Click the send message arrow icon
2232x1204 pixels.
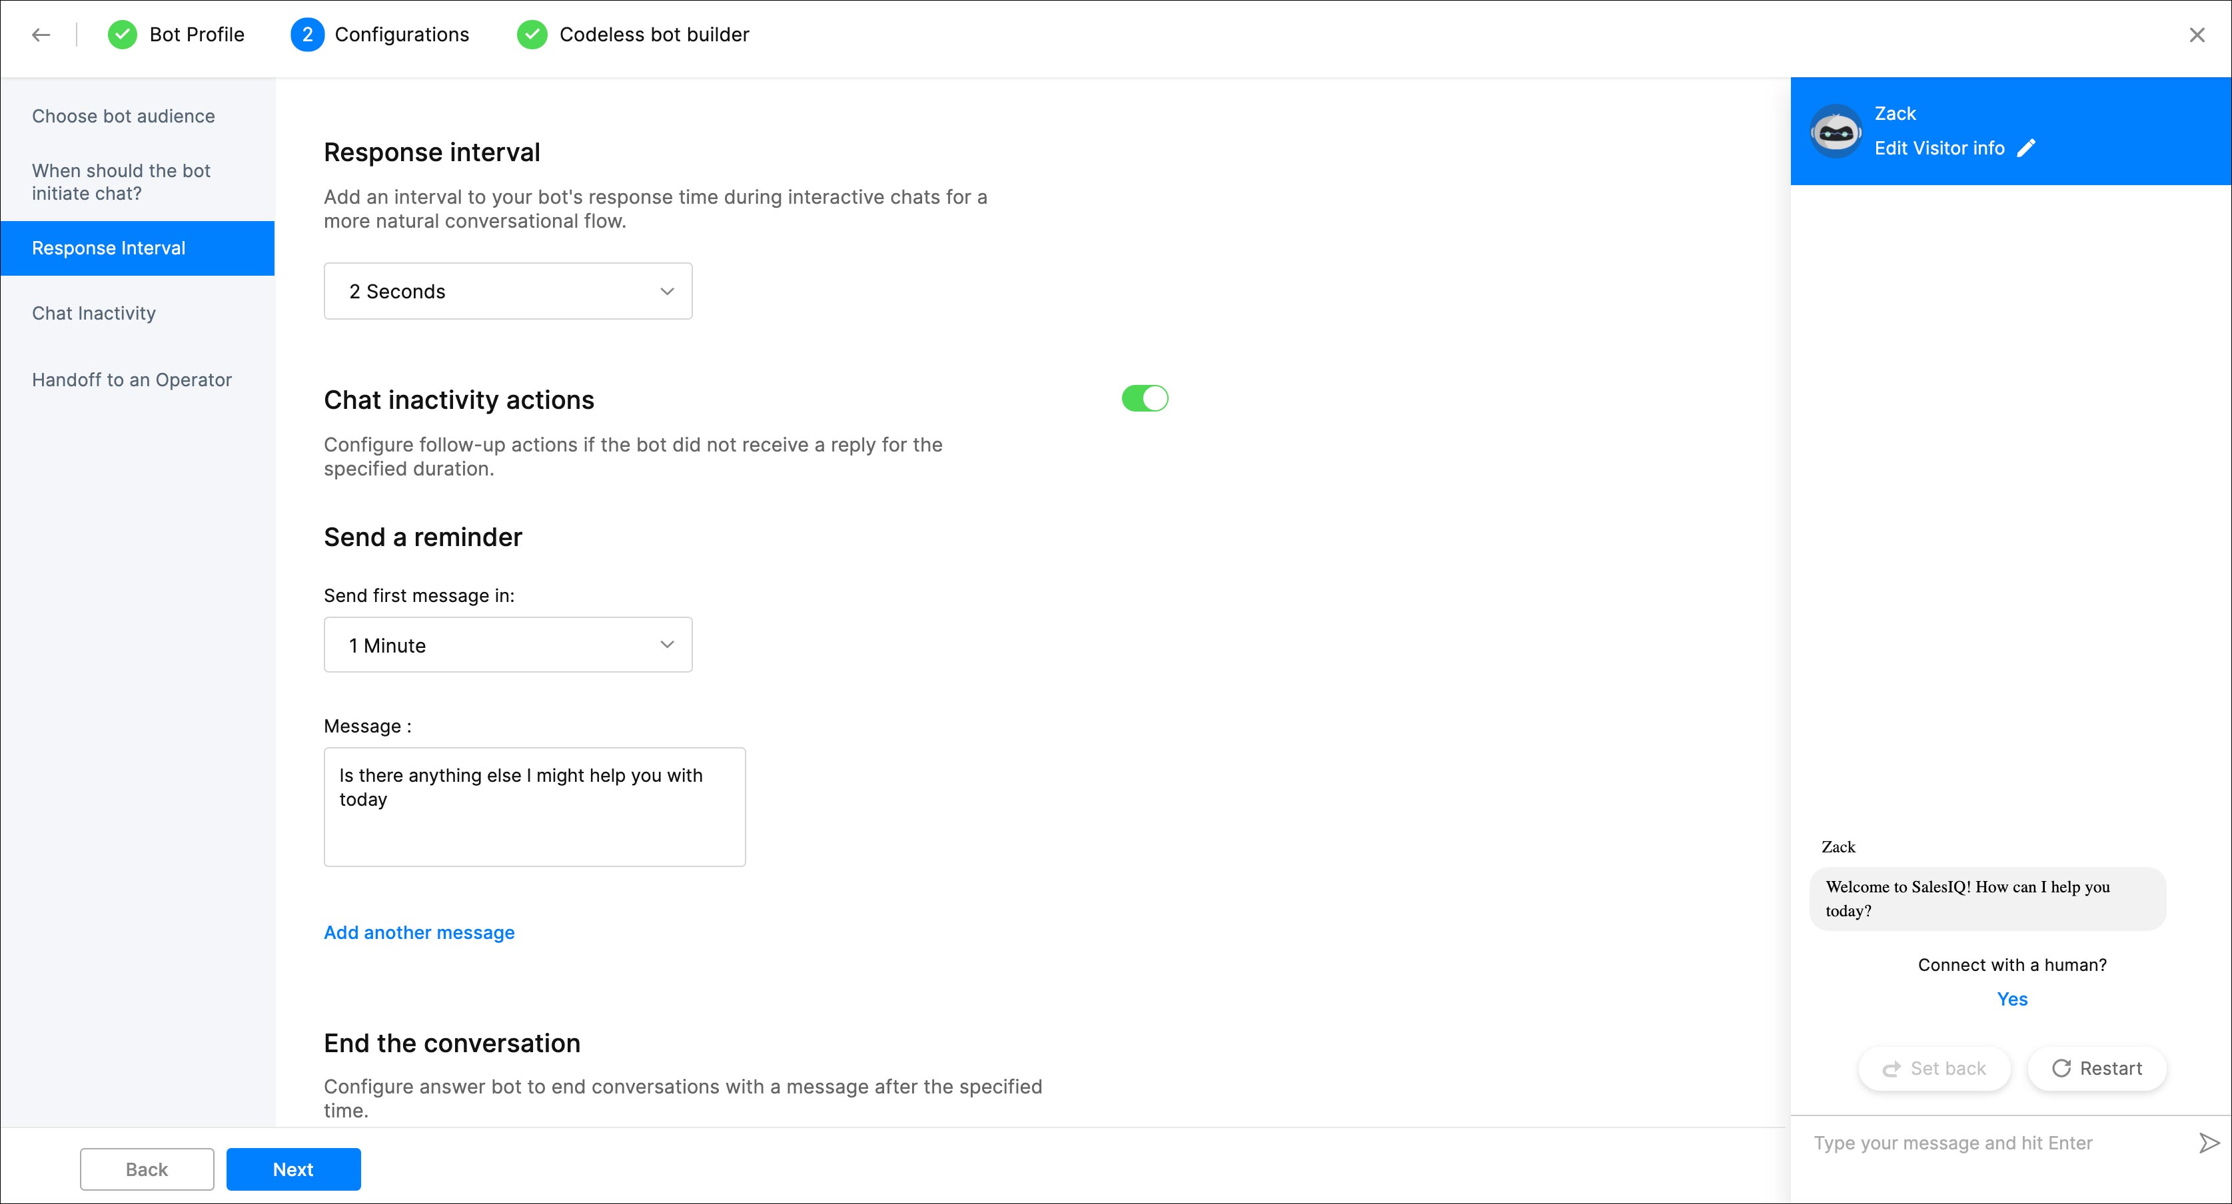pos(2209,1143)
